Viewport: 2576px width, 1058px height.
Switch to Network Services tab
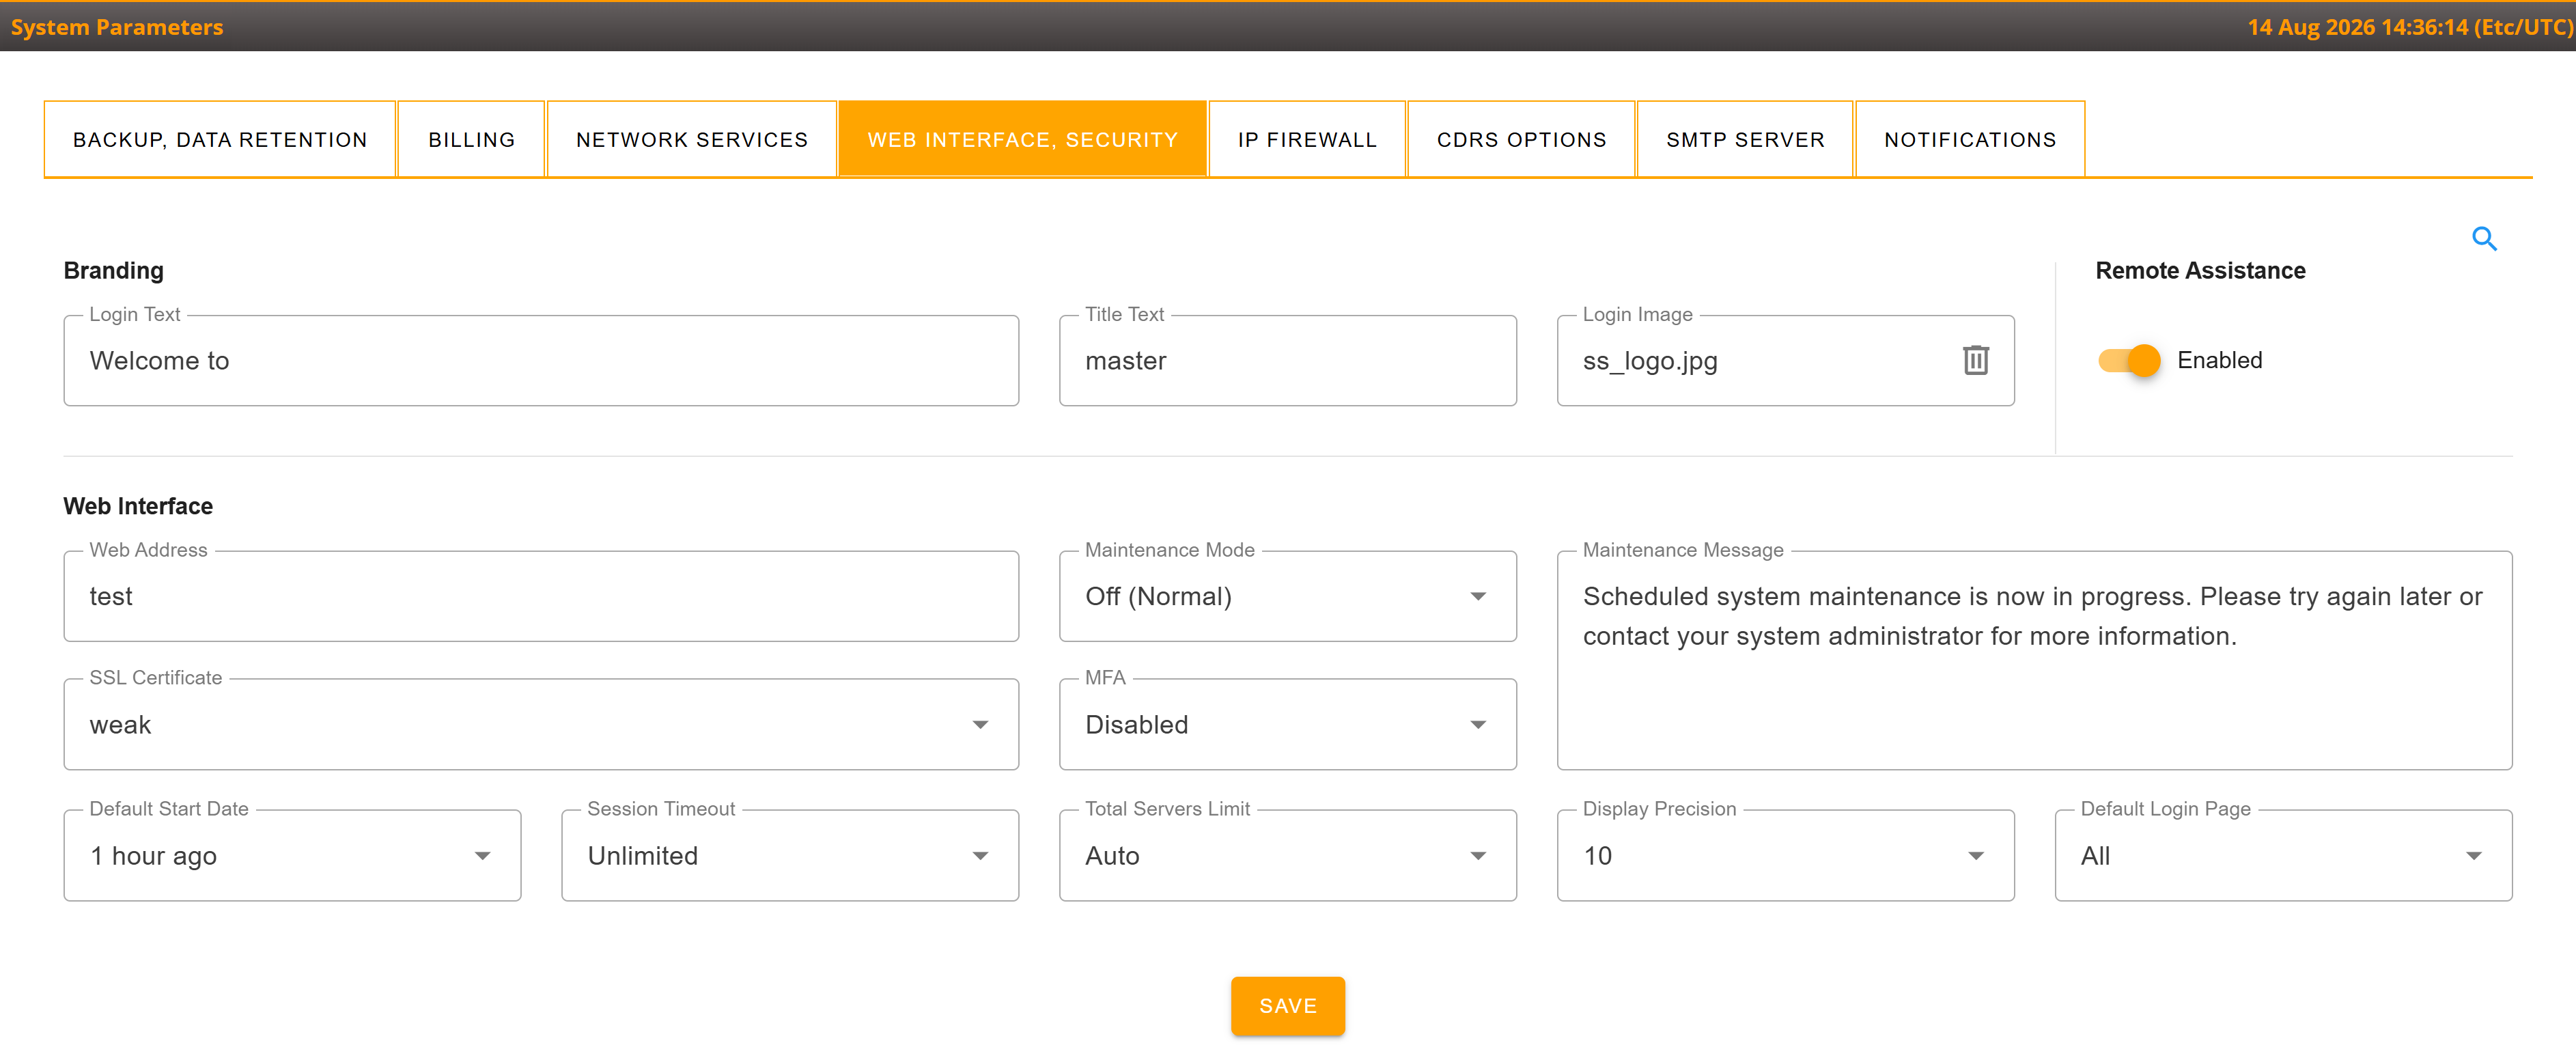691,139
